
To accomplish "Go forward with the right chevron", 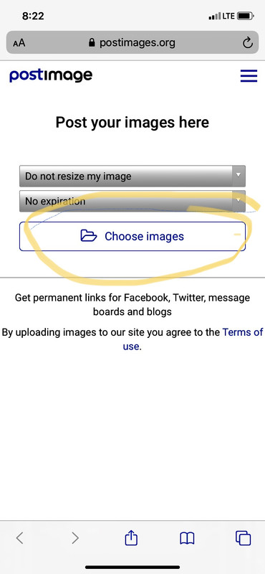I will [x=75, y=537].
